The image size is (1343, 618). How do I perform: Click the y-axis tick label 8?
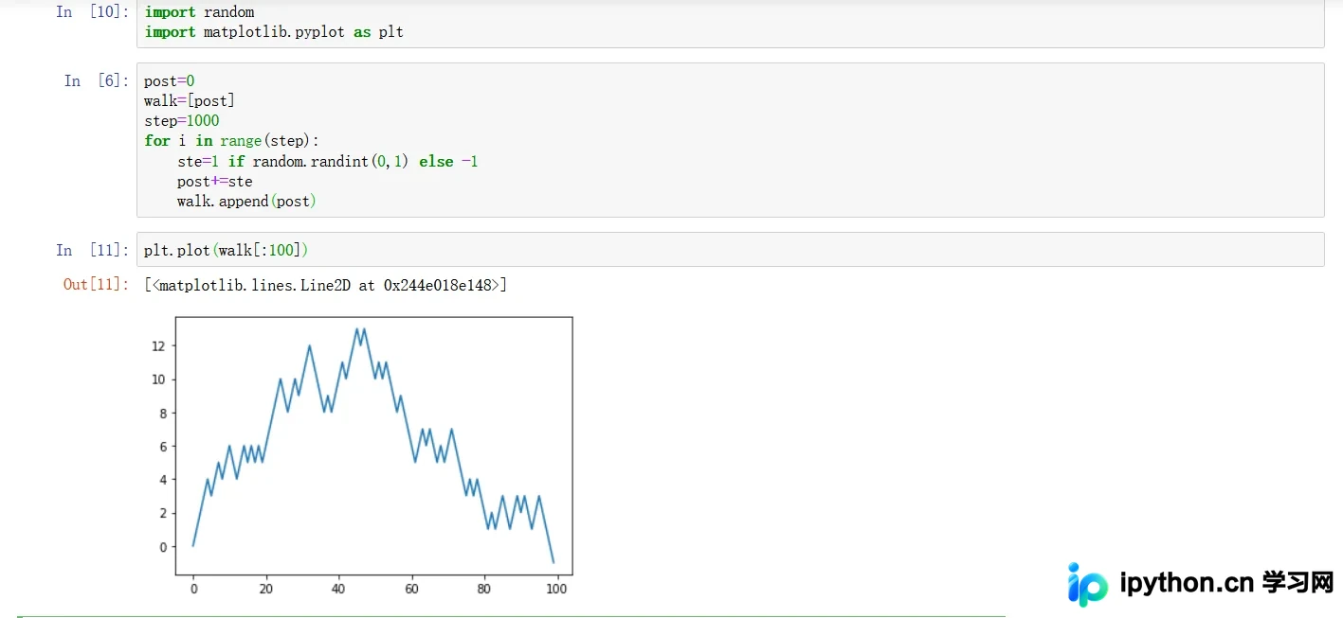pyautogui.click(x=162, y=414)
